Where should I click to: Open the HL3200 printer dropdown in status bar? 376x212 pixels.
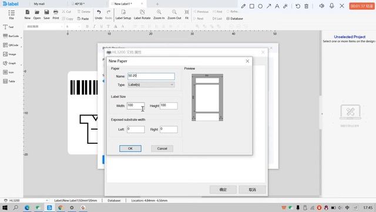[x=47, y=200]
